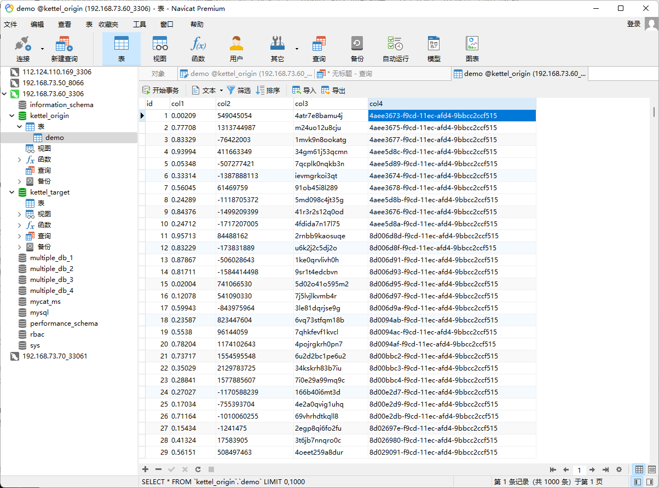Viewport: 659px width, 488px height.
Task: Click the 连接 (Connection) toolbar icon
Action: coord(23,48)
